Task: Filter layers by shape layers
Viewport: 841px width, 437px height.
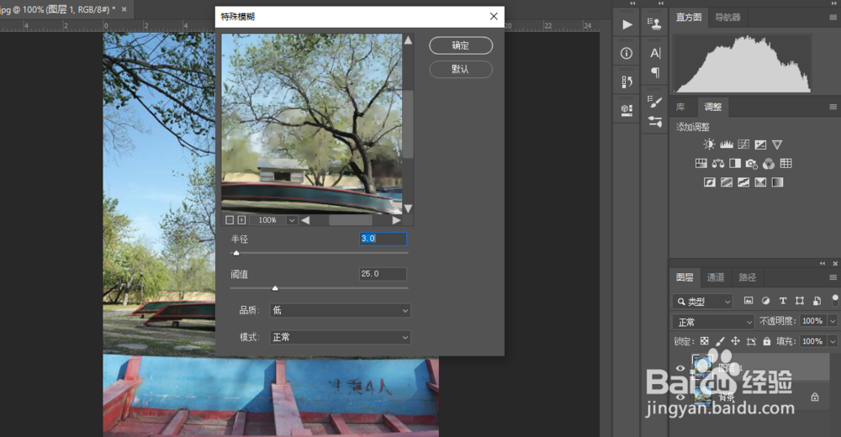Action: coord(800,301)
